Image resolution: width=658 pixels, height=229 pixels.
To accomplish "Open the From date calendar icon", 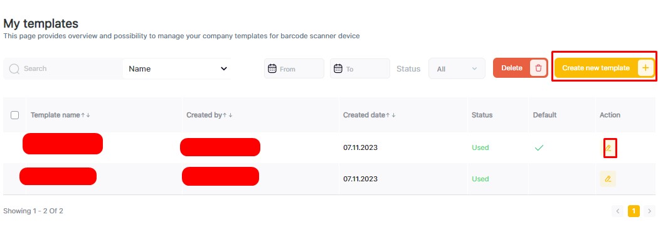I will pyautogui.click(x=272, y=68).
